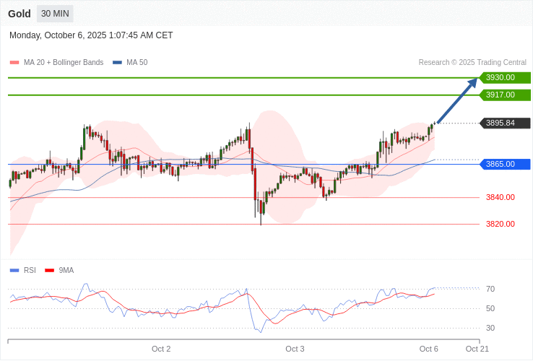This screenshot has height=361, width=533.
Task: Click the 3840.00 support level label
Action: tap(500, 197)
